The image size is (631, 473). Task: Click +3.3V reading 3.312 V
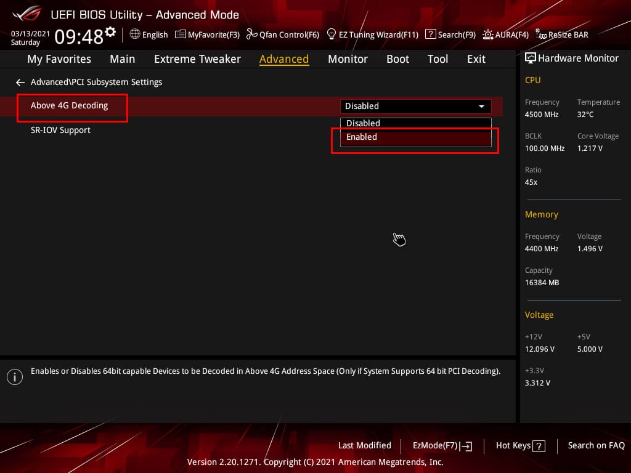[x=537, y=383]
